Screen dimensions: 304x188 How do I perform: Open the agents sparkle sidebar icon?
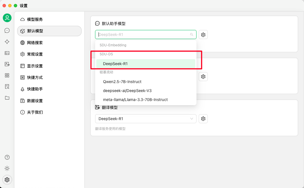7,42
